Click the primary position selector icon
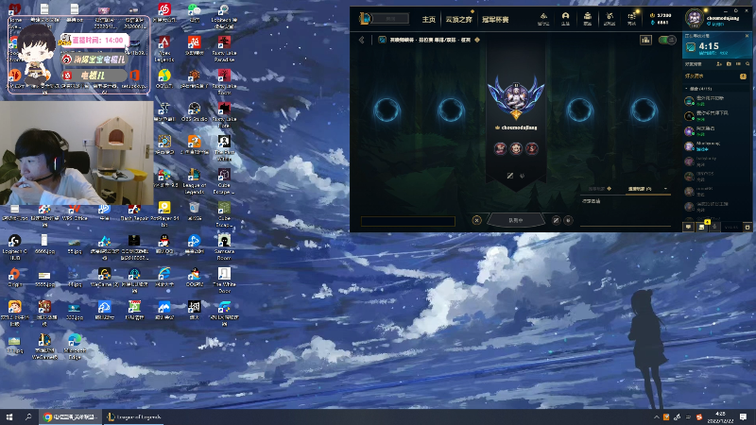This screenshot has width=756, height=425. coord(510,176)
